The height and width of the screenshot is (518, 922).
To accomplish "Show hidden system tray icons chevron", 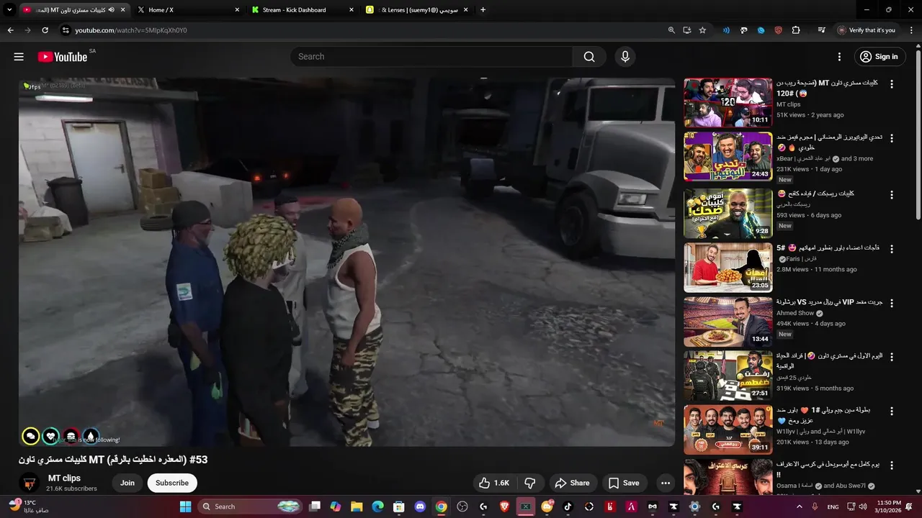I will (x=799, y=506).
